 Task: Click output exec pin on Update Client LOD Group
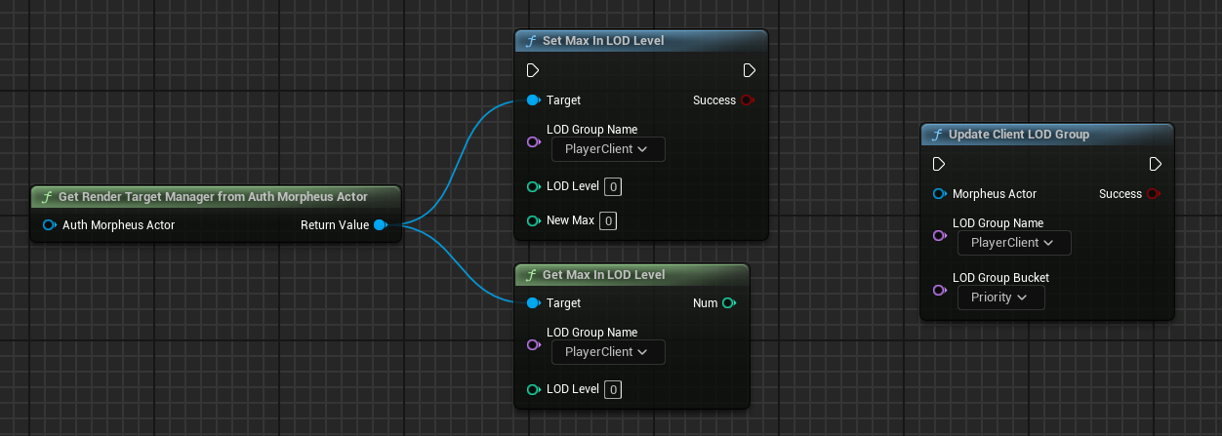(x=1155, y=164)
